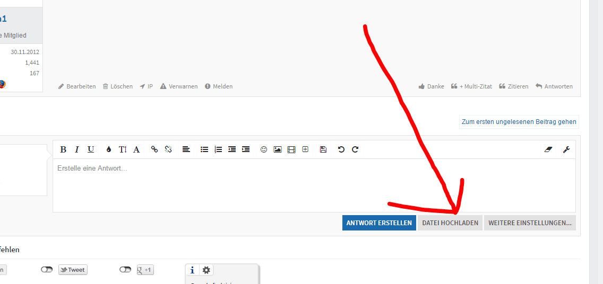This screenshot has width=603, height=284.
Task: Open Weitere Einstellungen options
Action: [530, 223]
